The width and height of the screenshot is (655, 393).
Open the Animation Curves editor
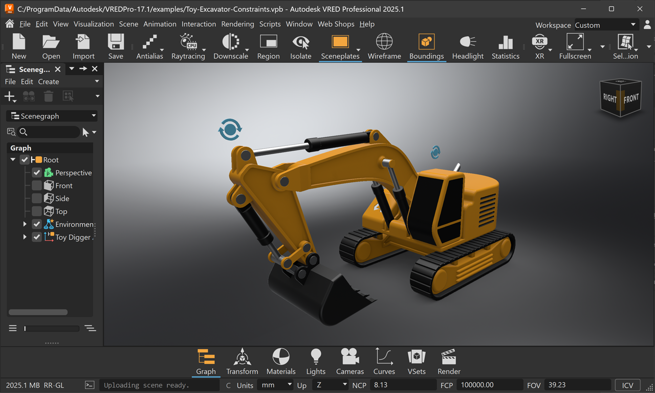(384, 362)
